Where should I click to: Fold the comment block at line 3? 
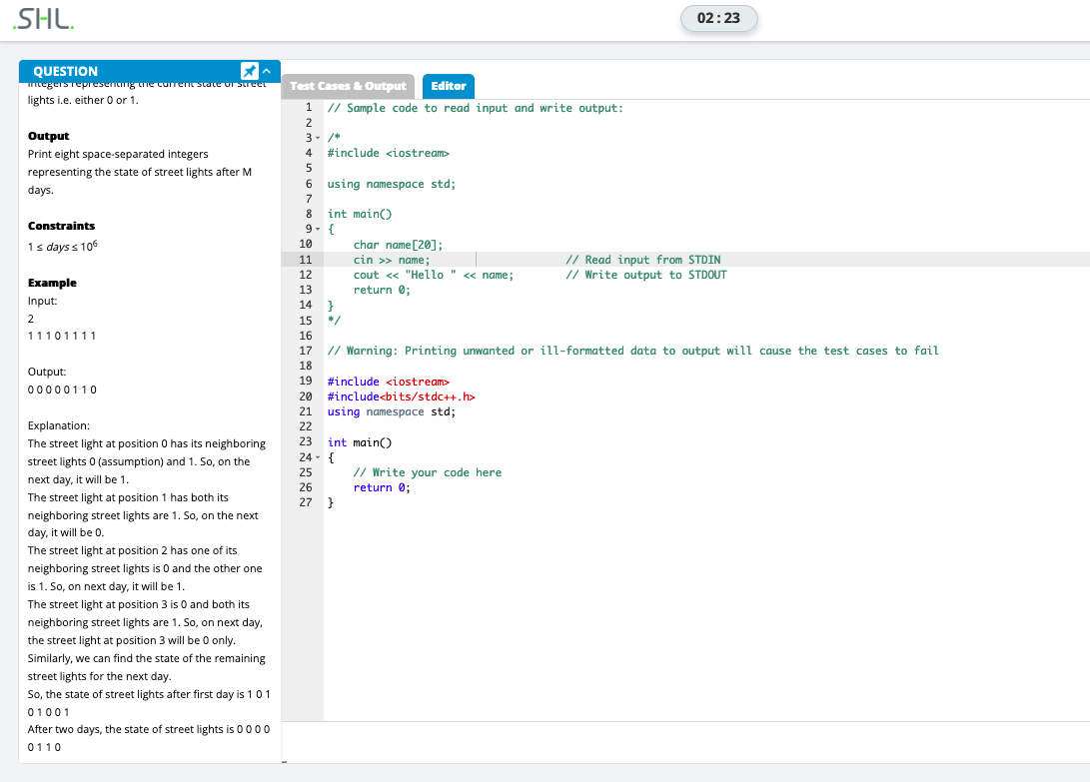point(318,138)
